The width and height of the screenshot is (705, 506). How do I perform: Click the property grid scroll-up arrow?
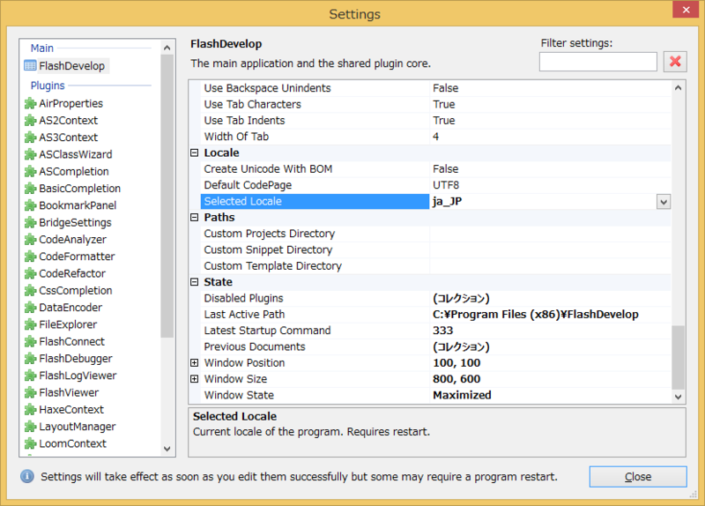(x=678, y=87)
